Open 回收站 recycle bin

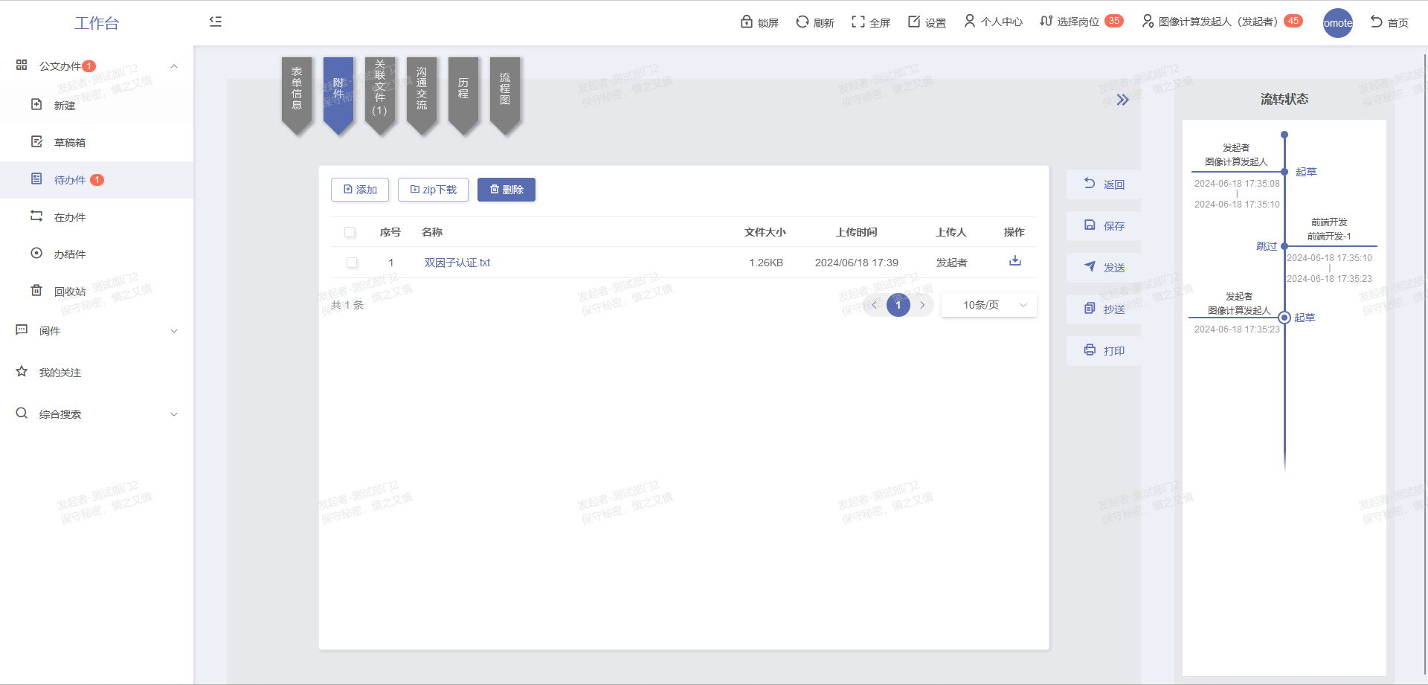[97, 292]
